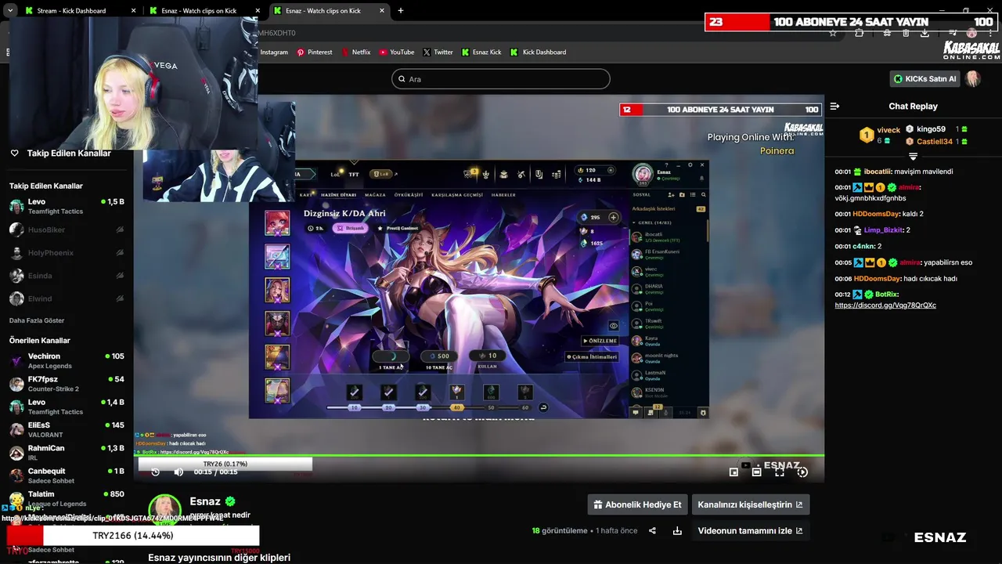1002x564 pixels.
Task: Select KARŞILAŞMA GEÇMİŞİ tab in LoL client
Action: [x=457, y=194]
